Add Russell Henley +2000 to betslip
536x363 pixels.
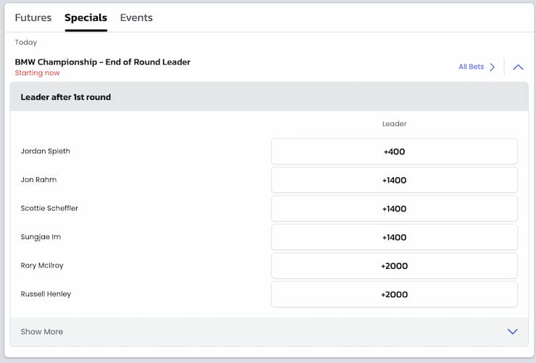point(394,294)
